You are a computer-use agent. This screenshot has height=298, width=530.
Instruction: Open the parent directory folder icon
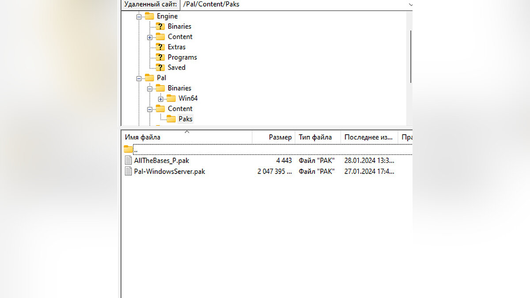[x=128, y=149]
